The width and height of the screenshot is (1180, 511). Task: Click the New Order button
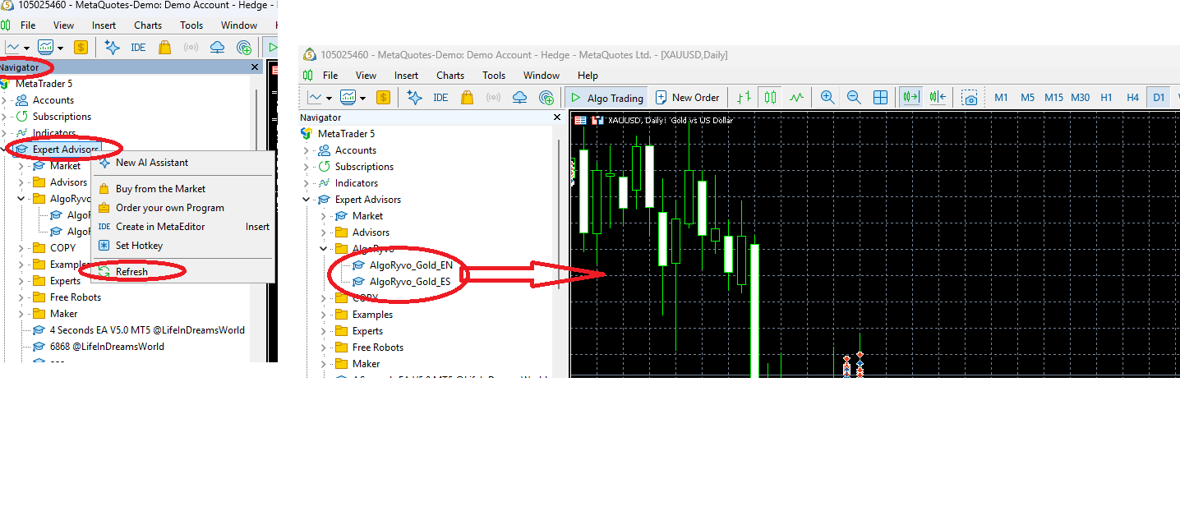point(688,97)
